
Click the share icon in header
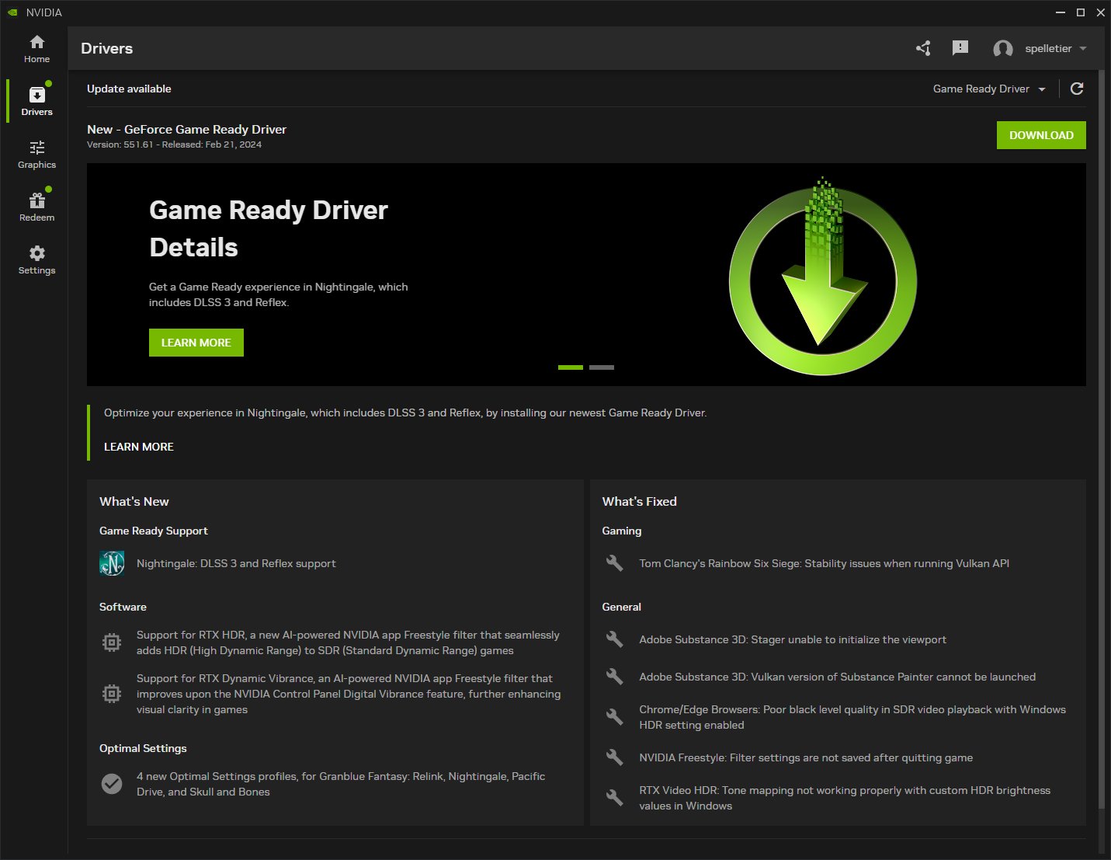[923, 48]
